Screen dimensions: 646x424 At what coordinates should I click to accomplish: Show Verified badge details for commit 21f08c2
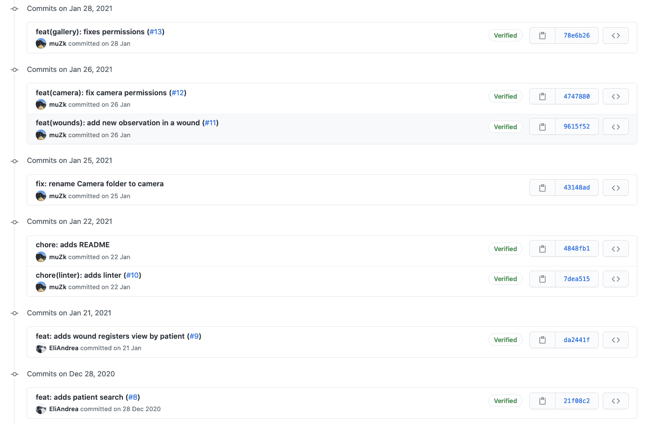click(505, 401)
